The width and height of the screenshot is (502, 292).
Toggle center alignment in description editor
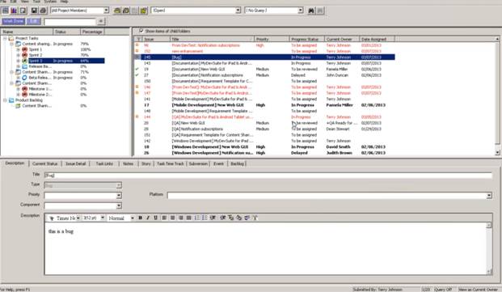172,218
